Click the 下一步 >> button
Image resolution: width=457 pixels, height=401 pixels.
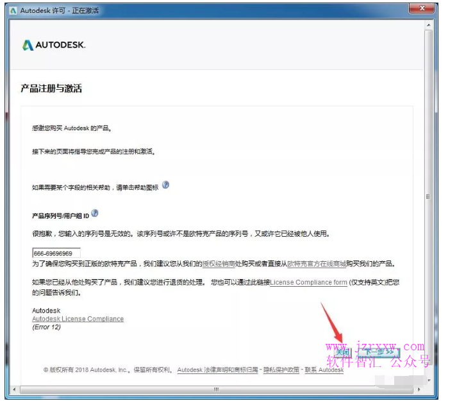pyautogui.click(x=378, y=352)
